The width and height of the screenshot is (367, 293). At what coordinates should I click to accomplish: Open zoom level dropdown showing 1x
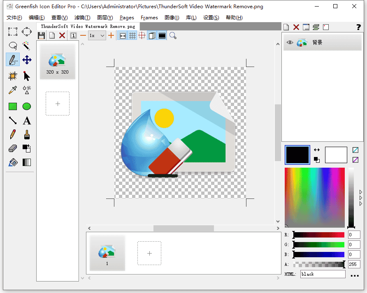coord(97,35)
